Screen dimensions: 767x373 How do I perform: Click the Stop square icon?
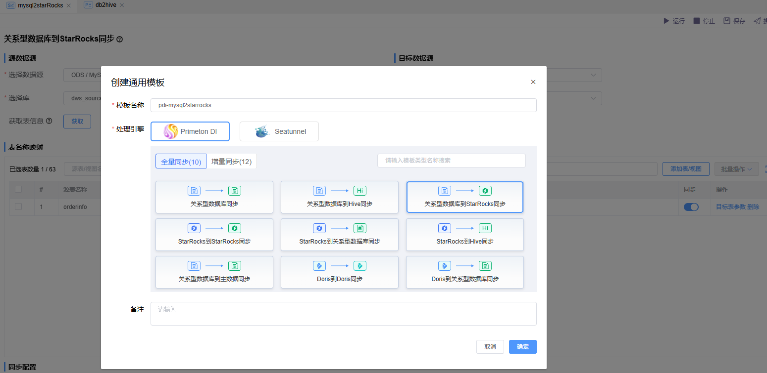tap(697, 21)
